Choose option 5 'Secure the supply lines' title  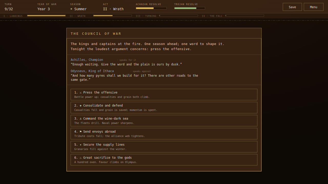tap(104, 145)
